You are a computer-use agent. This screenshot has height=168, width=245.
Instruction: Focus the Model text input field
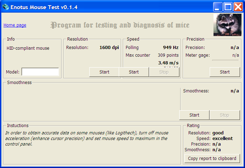[40, 72]
